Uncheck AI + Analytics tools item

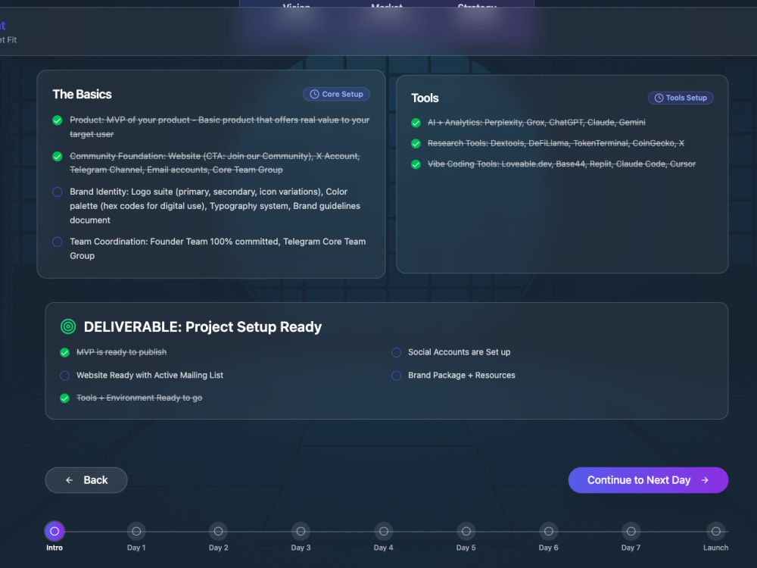coord(416,123)
